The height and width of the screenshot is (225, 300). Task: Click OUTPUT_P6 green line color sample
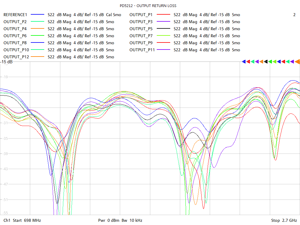(x=37, y=35)
